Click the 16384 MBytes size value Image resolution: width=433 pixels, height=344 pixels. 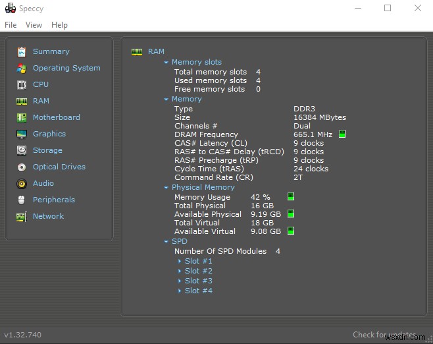320,117
